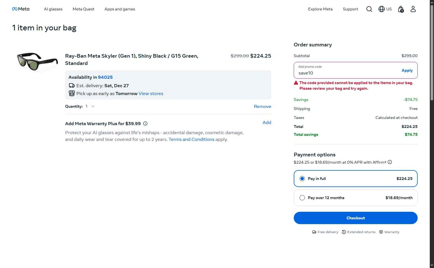This screenshot has width=434, height=268.
Task: Click inside the promo code field
Action: point(346,73)
